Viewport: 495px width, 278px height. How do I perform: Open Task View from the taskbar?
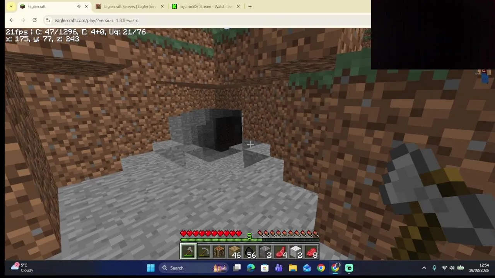tap(237, 268)
